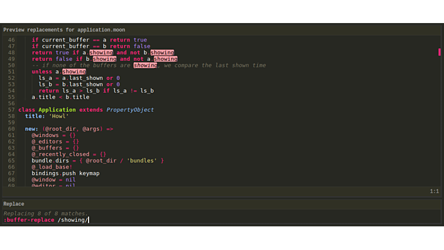Click the 'Preview replacements for application.moon' header

tap(64, 30)
